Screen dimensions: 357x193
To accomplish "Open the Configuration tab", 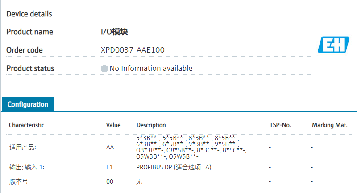I will (28, 104).
